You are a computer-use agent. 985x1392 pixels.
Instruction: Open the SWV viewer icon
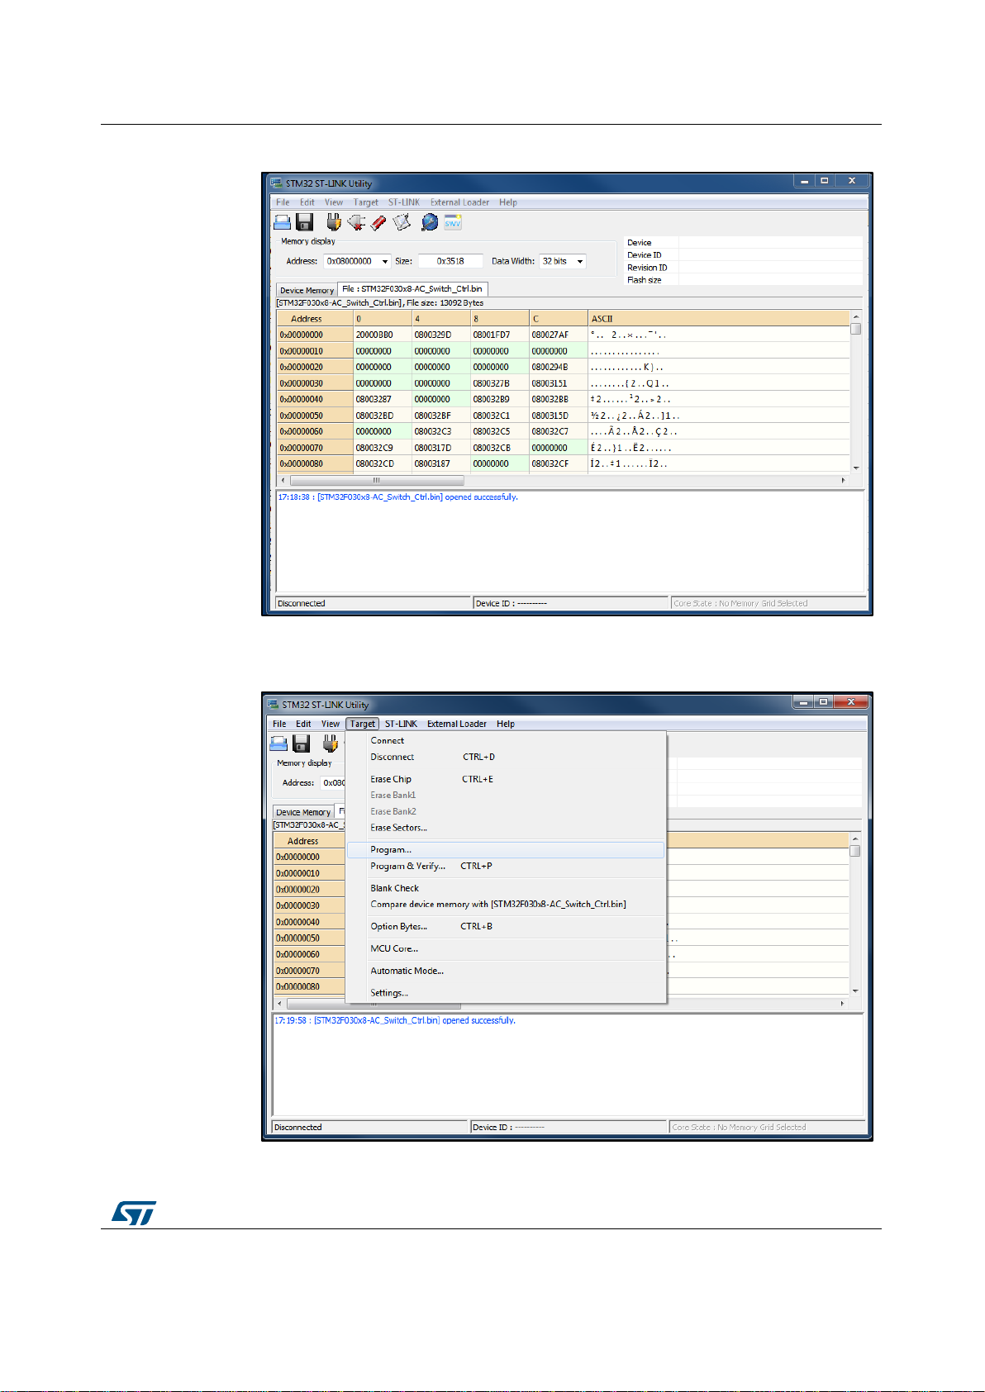(453, 222)
